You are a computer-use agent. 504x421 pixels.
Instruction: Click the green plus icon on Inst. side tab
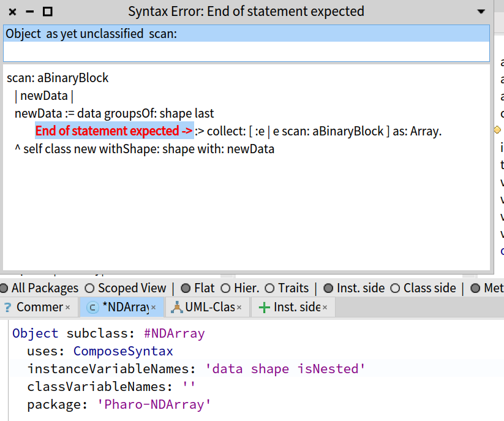(x=264, y=308)
